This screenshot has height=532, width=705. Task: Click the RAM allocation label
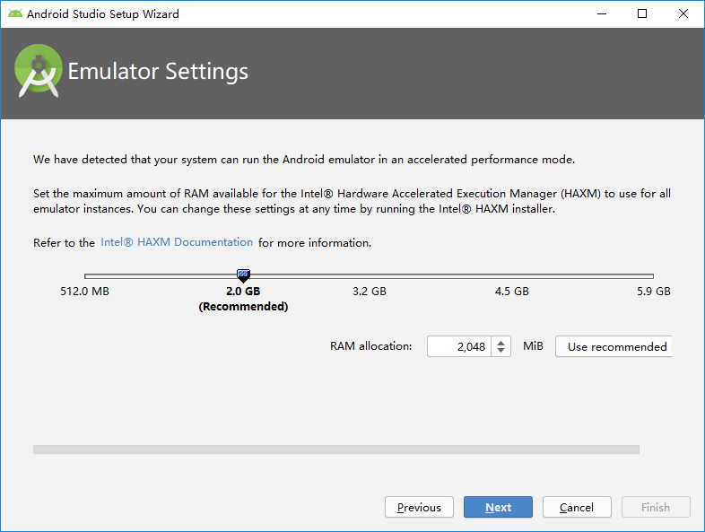click(371, 345)
